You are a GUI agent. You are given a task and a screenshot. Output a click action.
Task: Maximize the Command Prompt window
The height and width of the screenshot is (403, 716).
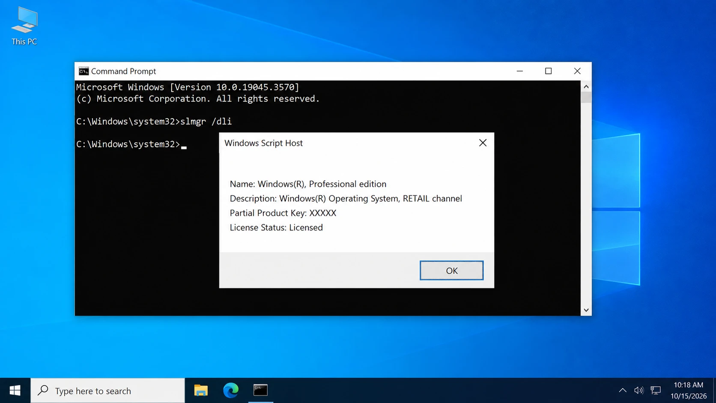point(548,71)
